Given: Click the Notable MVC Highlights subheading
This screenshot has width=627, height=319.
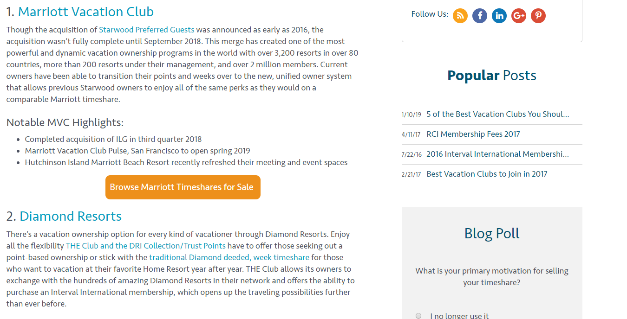Looking at the screenshot, I should (x=65, y=122).
